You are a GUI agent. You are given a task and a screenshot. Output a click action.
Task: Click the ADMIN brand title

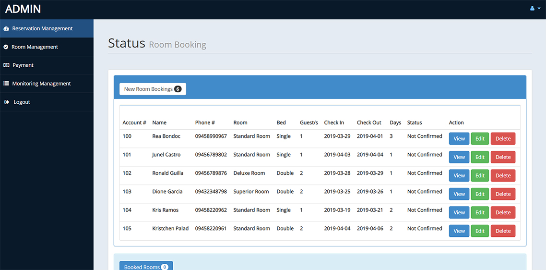[23, 9]
